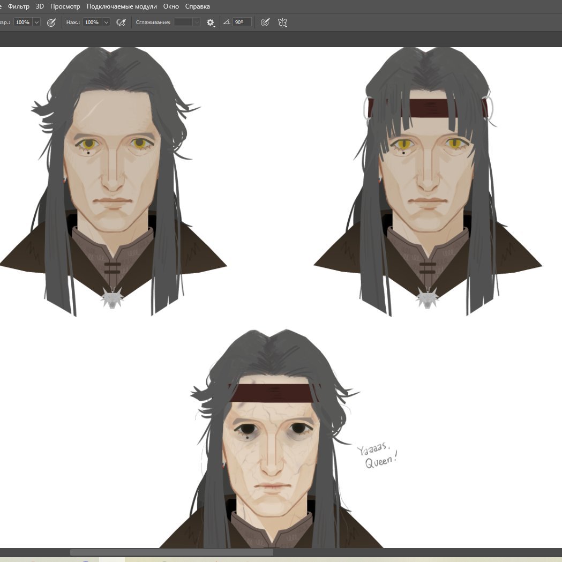
Task: Edit the Наж. 100% field
Action: click(93, 22)
